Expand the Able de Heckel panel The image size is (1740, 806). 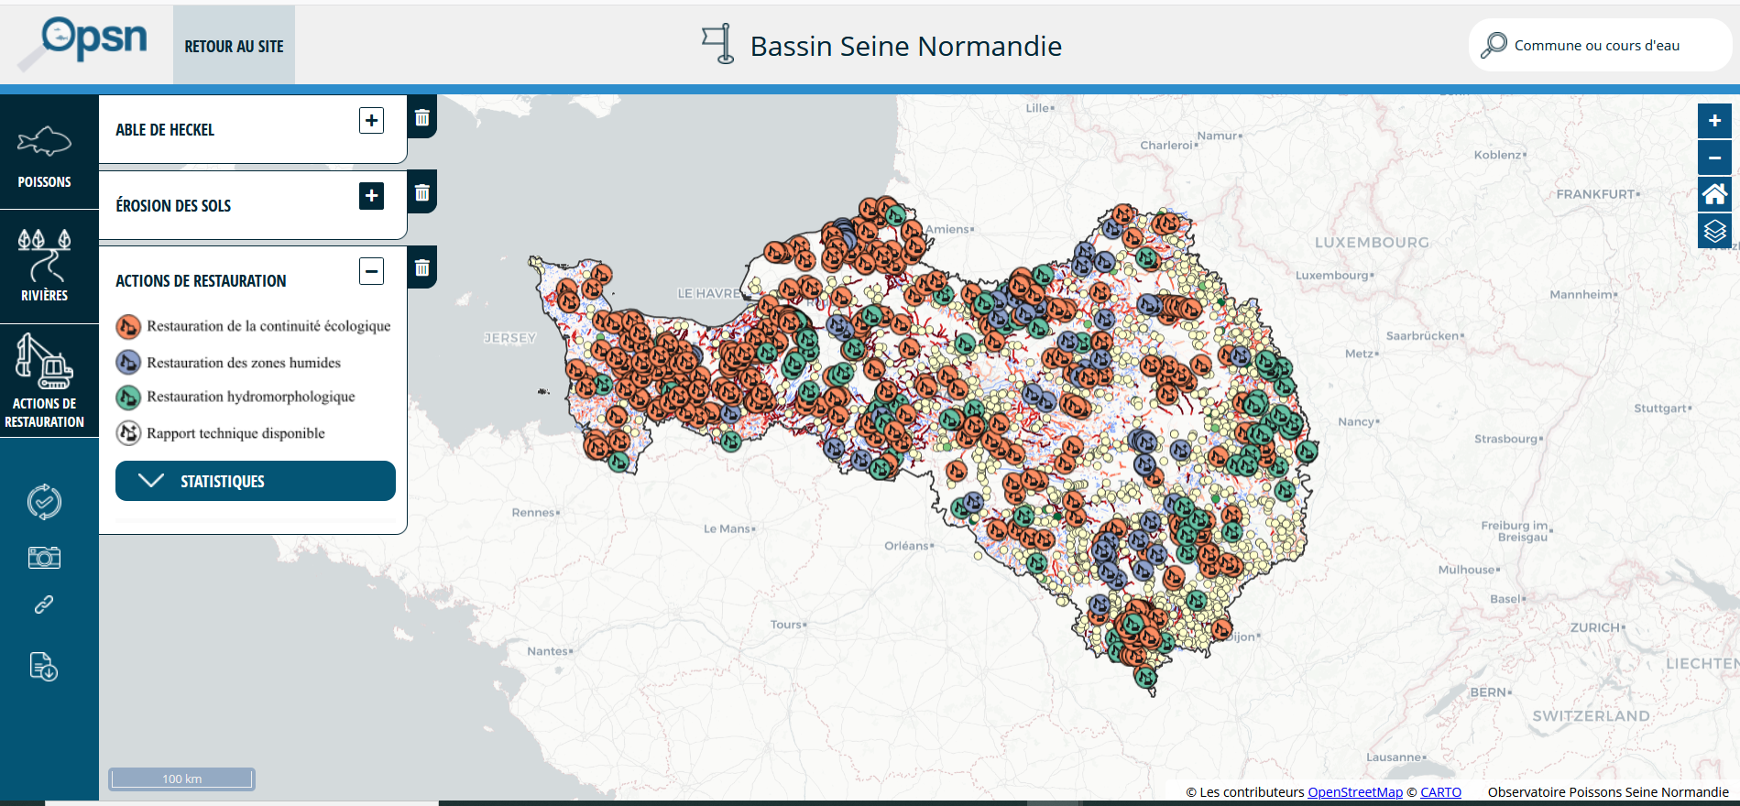point(371,121)
